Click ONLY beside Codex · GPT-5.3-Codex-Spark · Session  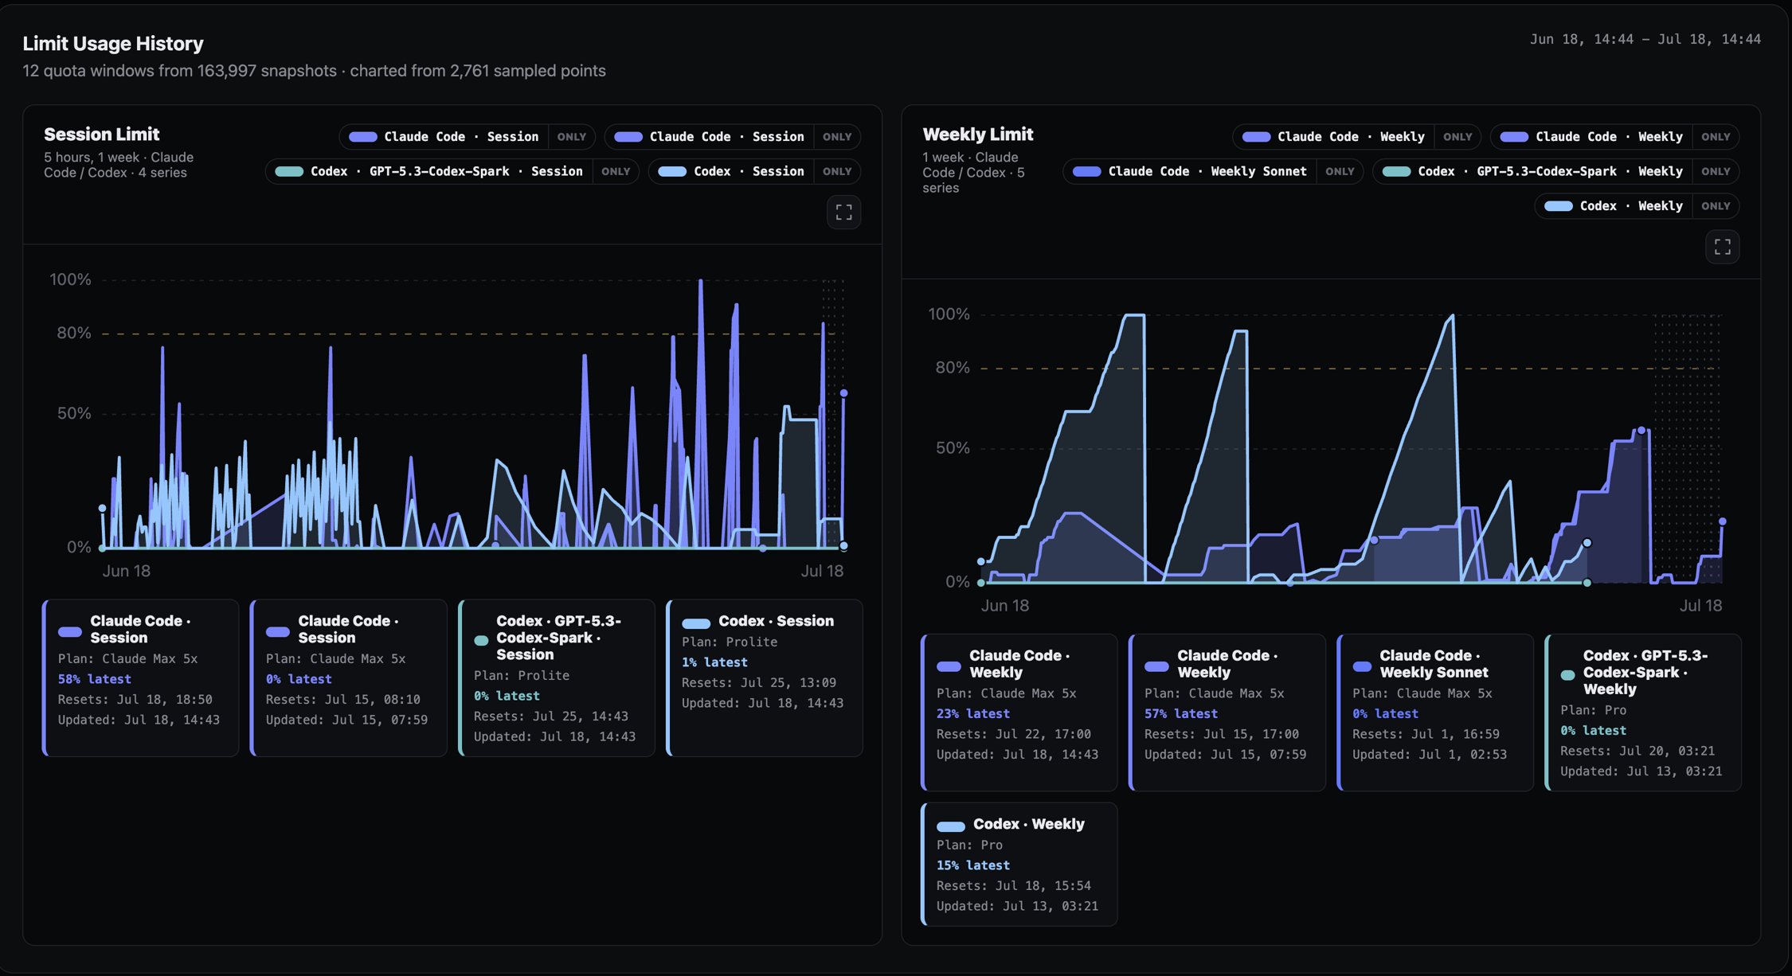(616, 171)
